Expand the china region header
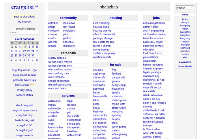202x139 pixels. point(185,15)
